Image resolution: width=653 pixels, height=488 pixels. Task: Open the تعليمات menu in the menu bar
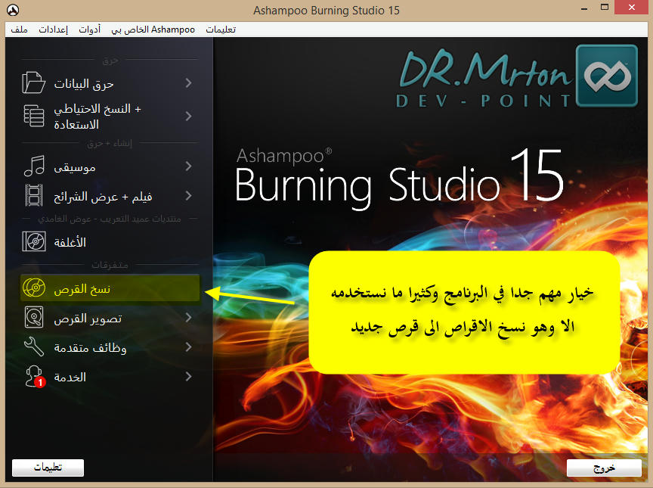[221, 30]
